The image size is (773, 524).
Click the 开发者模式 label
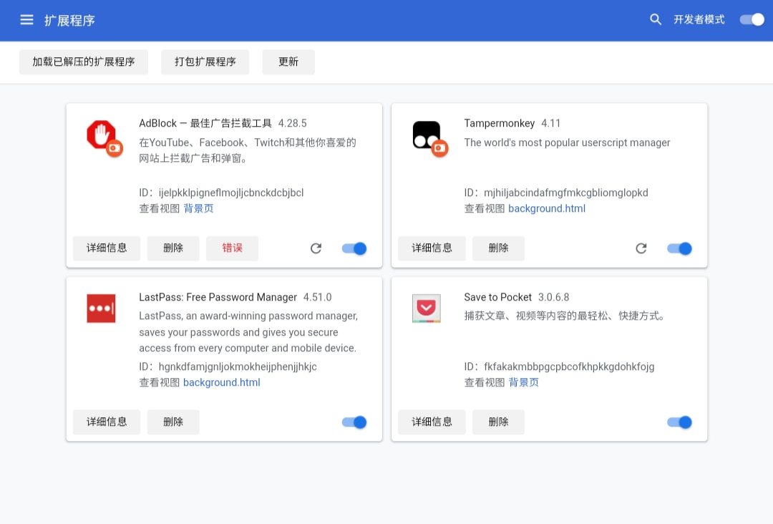[x=699, y=20]
